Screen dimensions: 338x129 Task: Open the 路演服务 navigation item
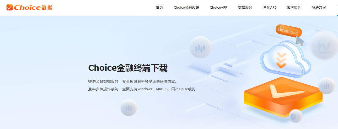[x=294, y=7]
